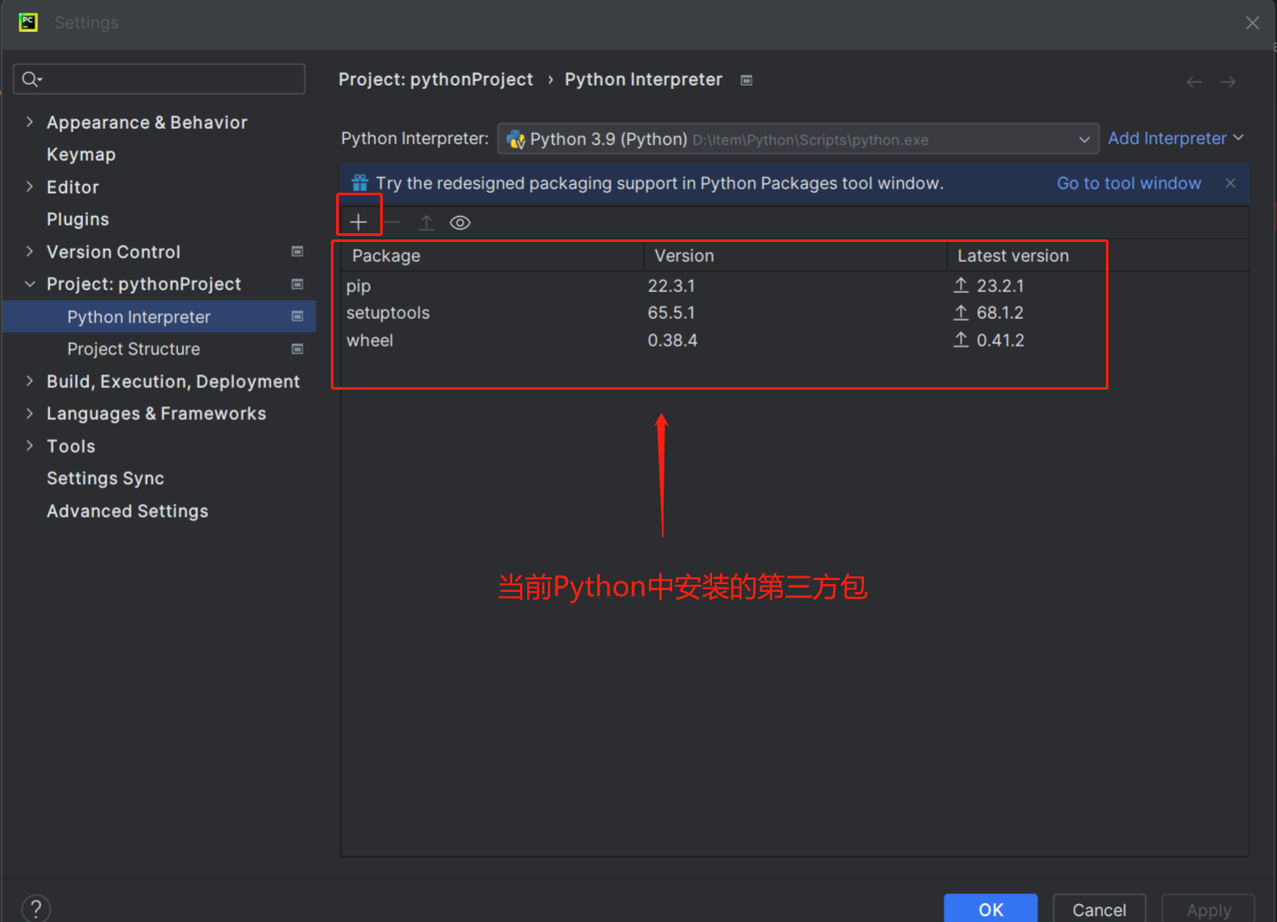Click pip version 22.3.1 cell
The image size is (1277, 922).
coord(671,286)
